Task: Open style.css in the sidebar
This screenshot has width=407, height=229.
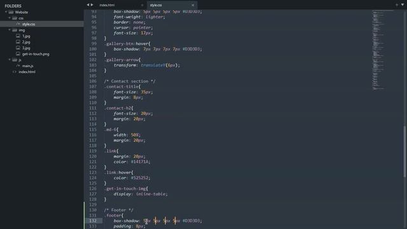Action: coord(29,24)
